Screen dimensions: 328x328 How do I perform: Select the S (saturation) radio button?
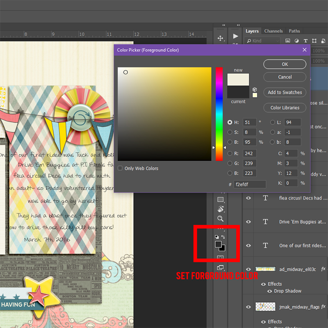click(230, 132)
